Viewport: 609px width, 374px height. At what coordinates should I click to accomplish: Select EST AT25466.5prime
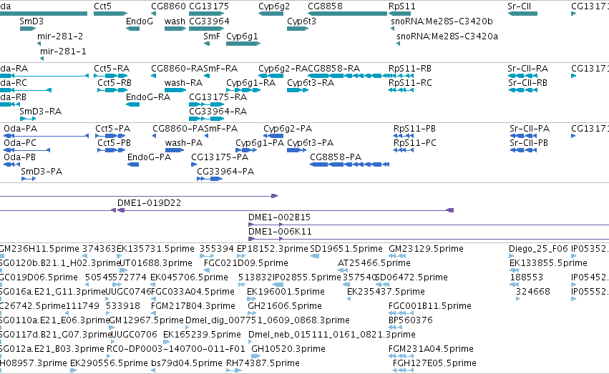click(341, 270)
